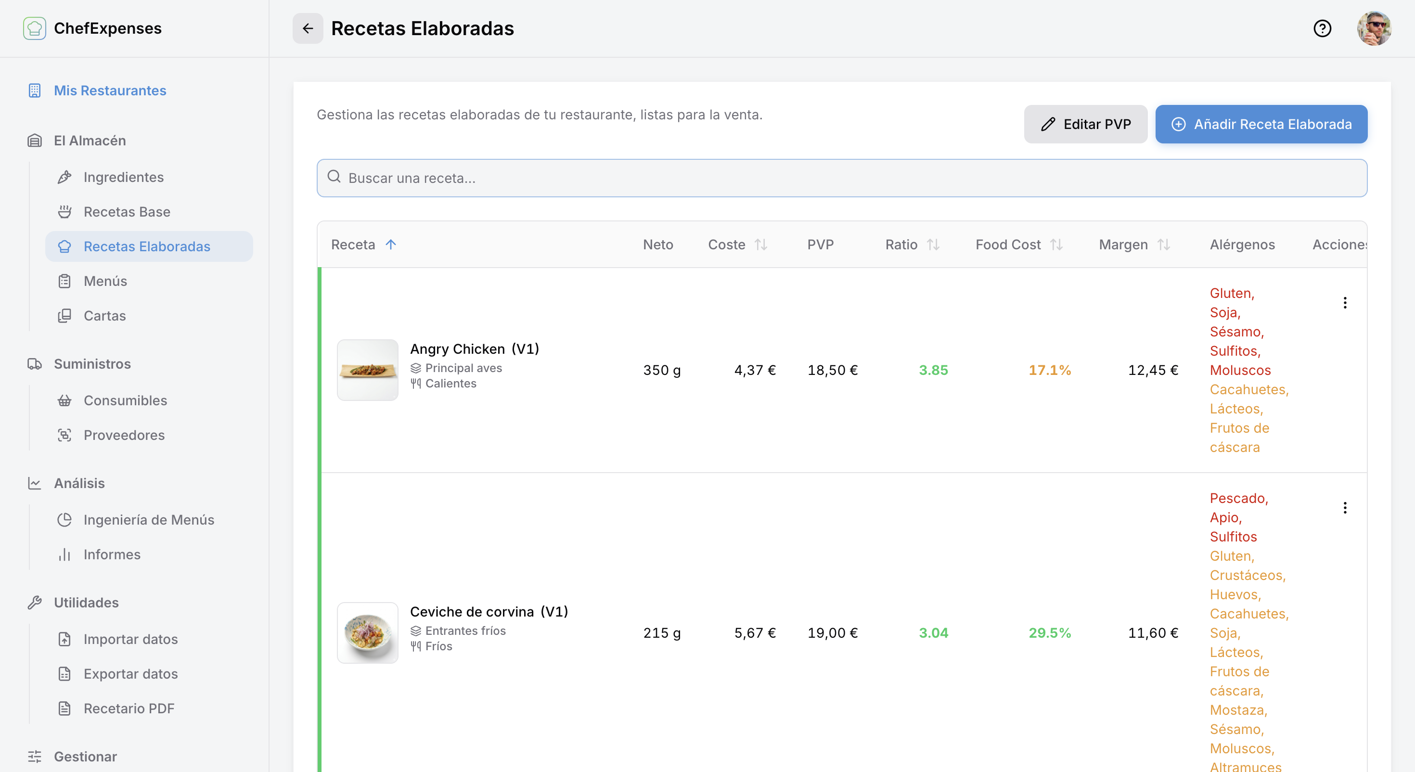1415x772 pixels.
Task: Click the Importar datos file icon
Action: [64, 639]
